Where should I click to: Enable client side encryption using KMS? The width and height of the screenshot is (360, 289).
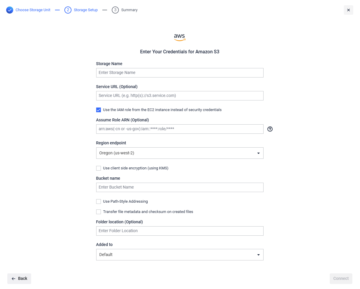[99, 168]
